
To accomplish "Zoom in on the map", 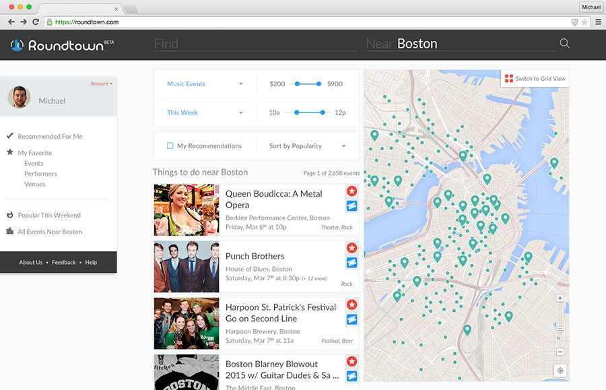I will (x=560, y=298).
